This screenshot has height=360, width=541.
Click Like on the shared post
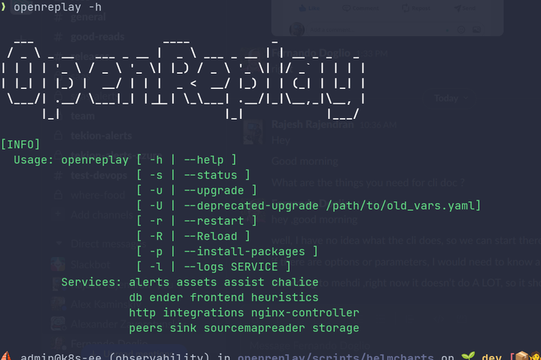tap(309, 8)
